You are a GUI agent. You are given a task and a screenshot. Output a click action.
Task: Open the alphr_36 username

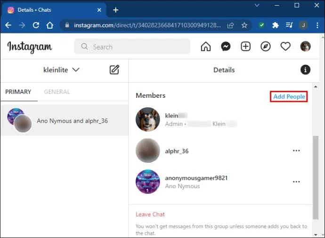(177, 151)
